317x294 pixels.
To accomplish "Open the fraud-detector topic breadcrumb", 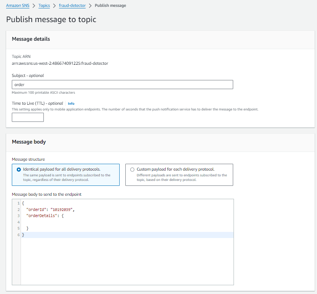I will 72,6.
